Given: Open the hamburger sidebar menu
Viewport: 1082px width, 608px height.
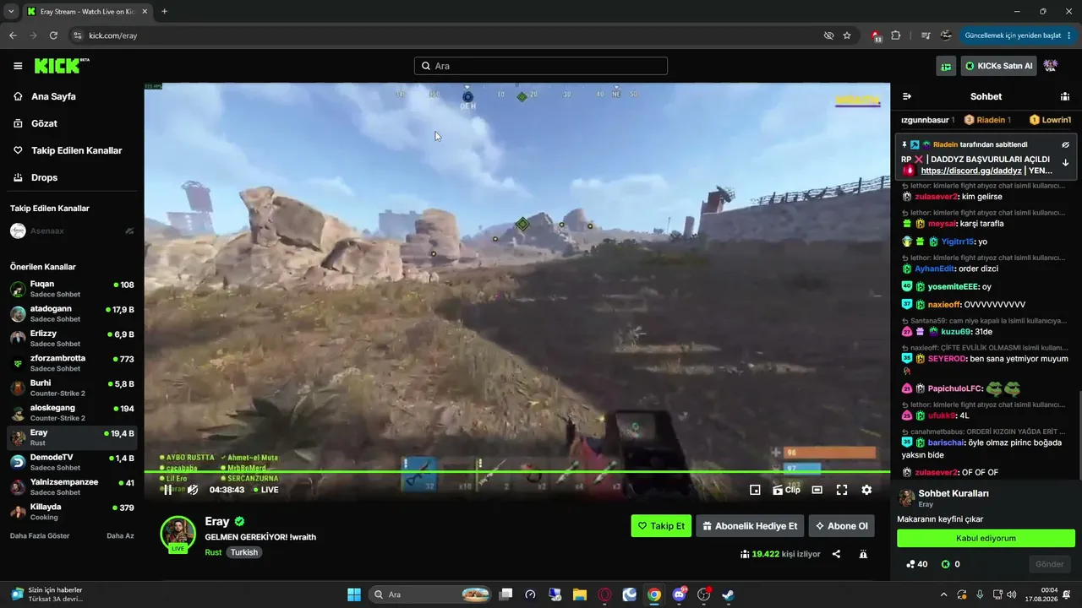Looking at the screenshot, I should (18, 66).
